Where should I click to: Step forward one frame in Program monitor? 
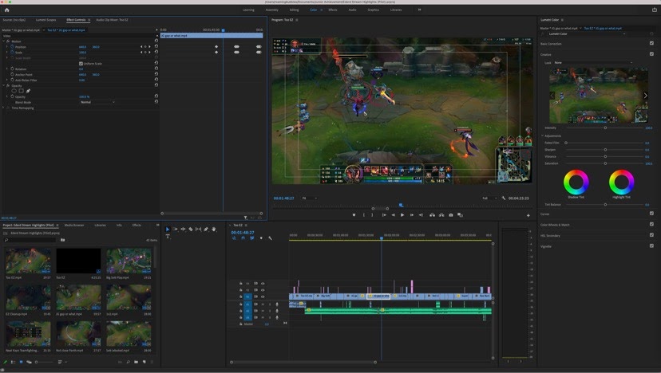(411, 215)
